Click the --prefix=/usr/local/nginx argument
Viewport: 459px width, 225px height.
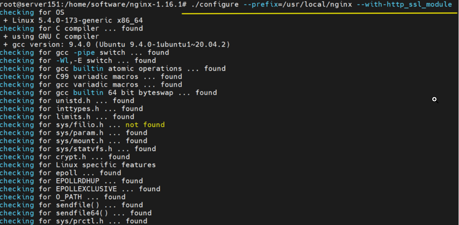[298, 4]
